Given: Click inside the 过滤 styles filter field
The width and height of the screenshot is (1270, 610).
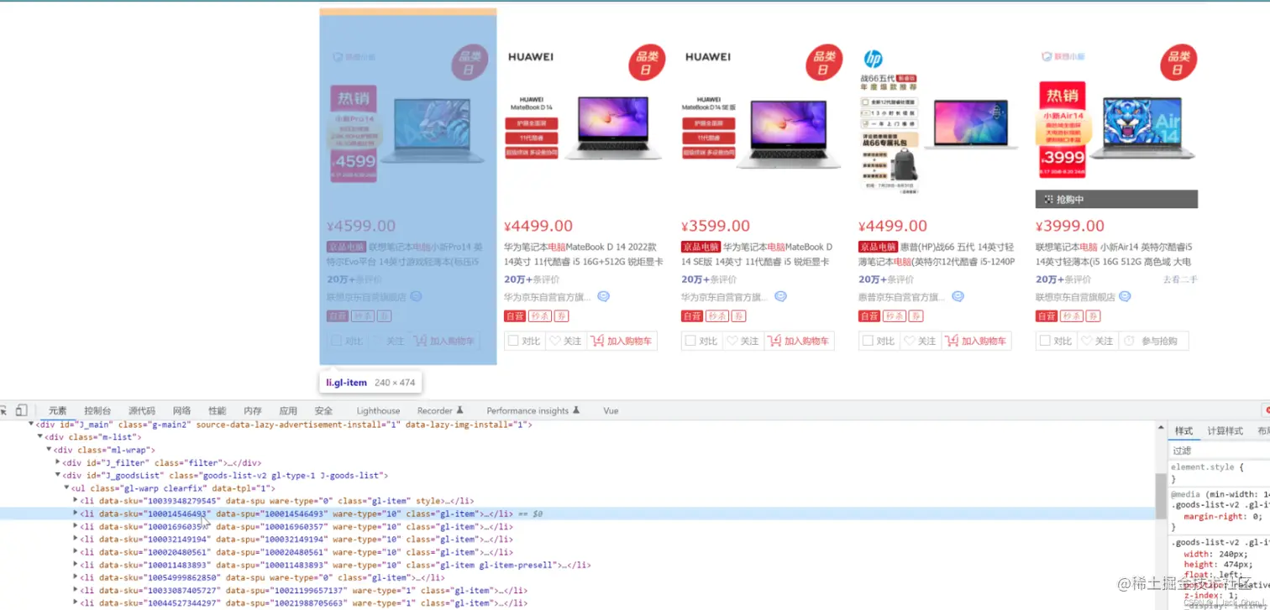Looking at the screenshot, I should [1219, 451].
